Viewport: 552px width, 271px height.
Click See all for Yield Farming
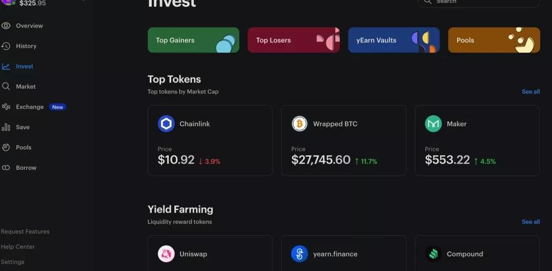click(x=531, y=222)
